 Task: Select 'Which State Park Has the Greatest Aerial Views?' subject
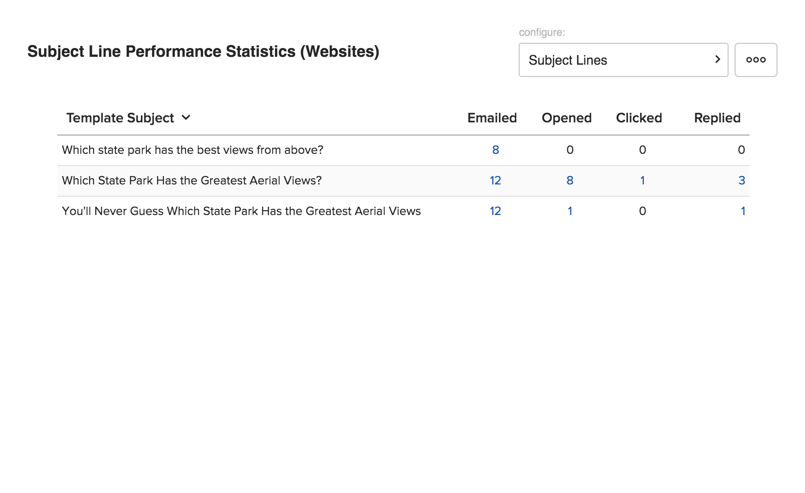tap(191, 181)
